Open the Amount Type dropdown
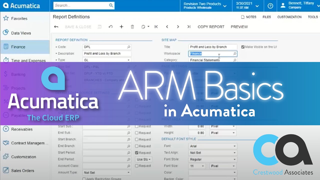 (x=107, y=172)
